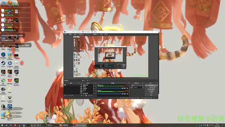Click the Exit button in Controls dock
The image size is (225, 127).
click(x=151, y=95)
